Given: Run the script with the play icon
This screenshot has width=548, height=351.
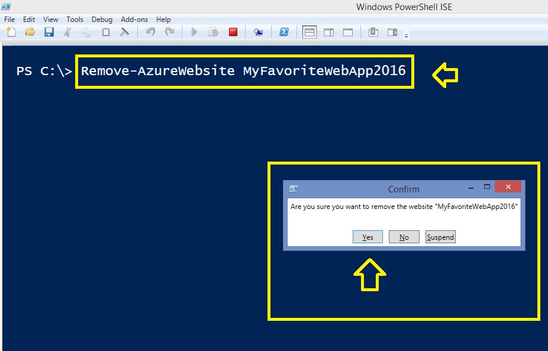Looking at the screenshot, I should pos(194,32).
